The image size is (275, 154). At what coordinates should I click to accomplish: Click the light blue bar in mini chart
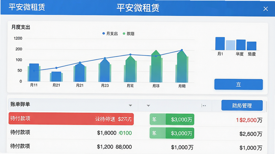(230, 45)
